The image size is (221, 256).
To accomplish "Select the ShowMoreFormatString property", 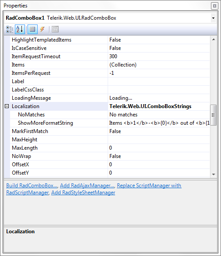I will click(x=46, y=123).
